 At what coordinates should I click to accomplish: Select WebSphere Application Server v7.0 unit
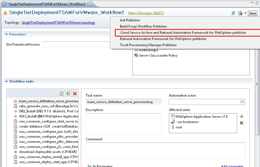tap(202, 117)
